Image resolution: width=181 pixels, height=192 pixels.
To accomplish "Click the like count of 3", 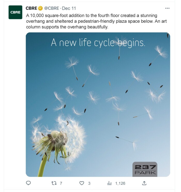I will 89,183.
